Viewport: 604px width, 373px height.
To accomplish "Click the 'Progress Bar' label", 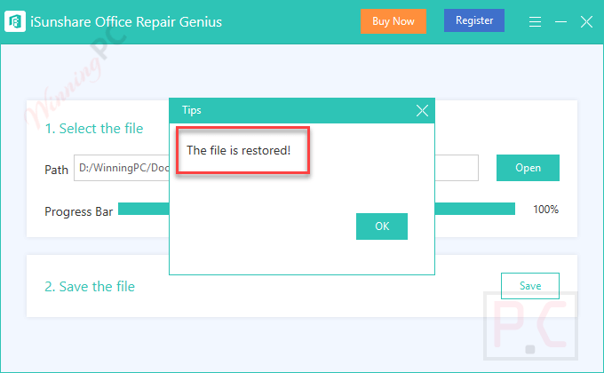I will tap(78, 211).
